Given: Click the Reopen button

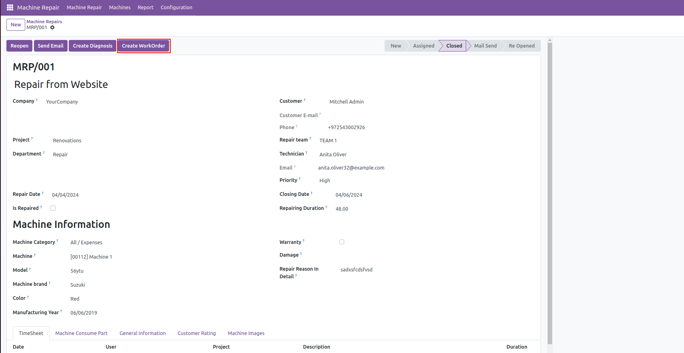Looking at the screenshot, I should [20, 46].
